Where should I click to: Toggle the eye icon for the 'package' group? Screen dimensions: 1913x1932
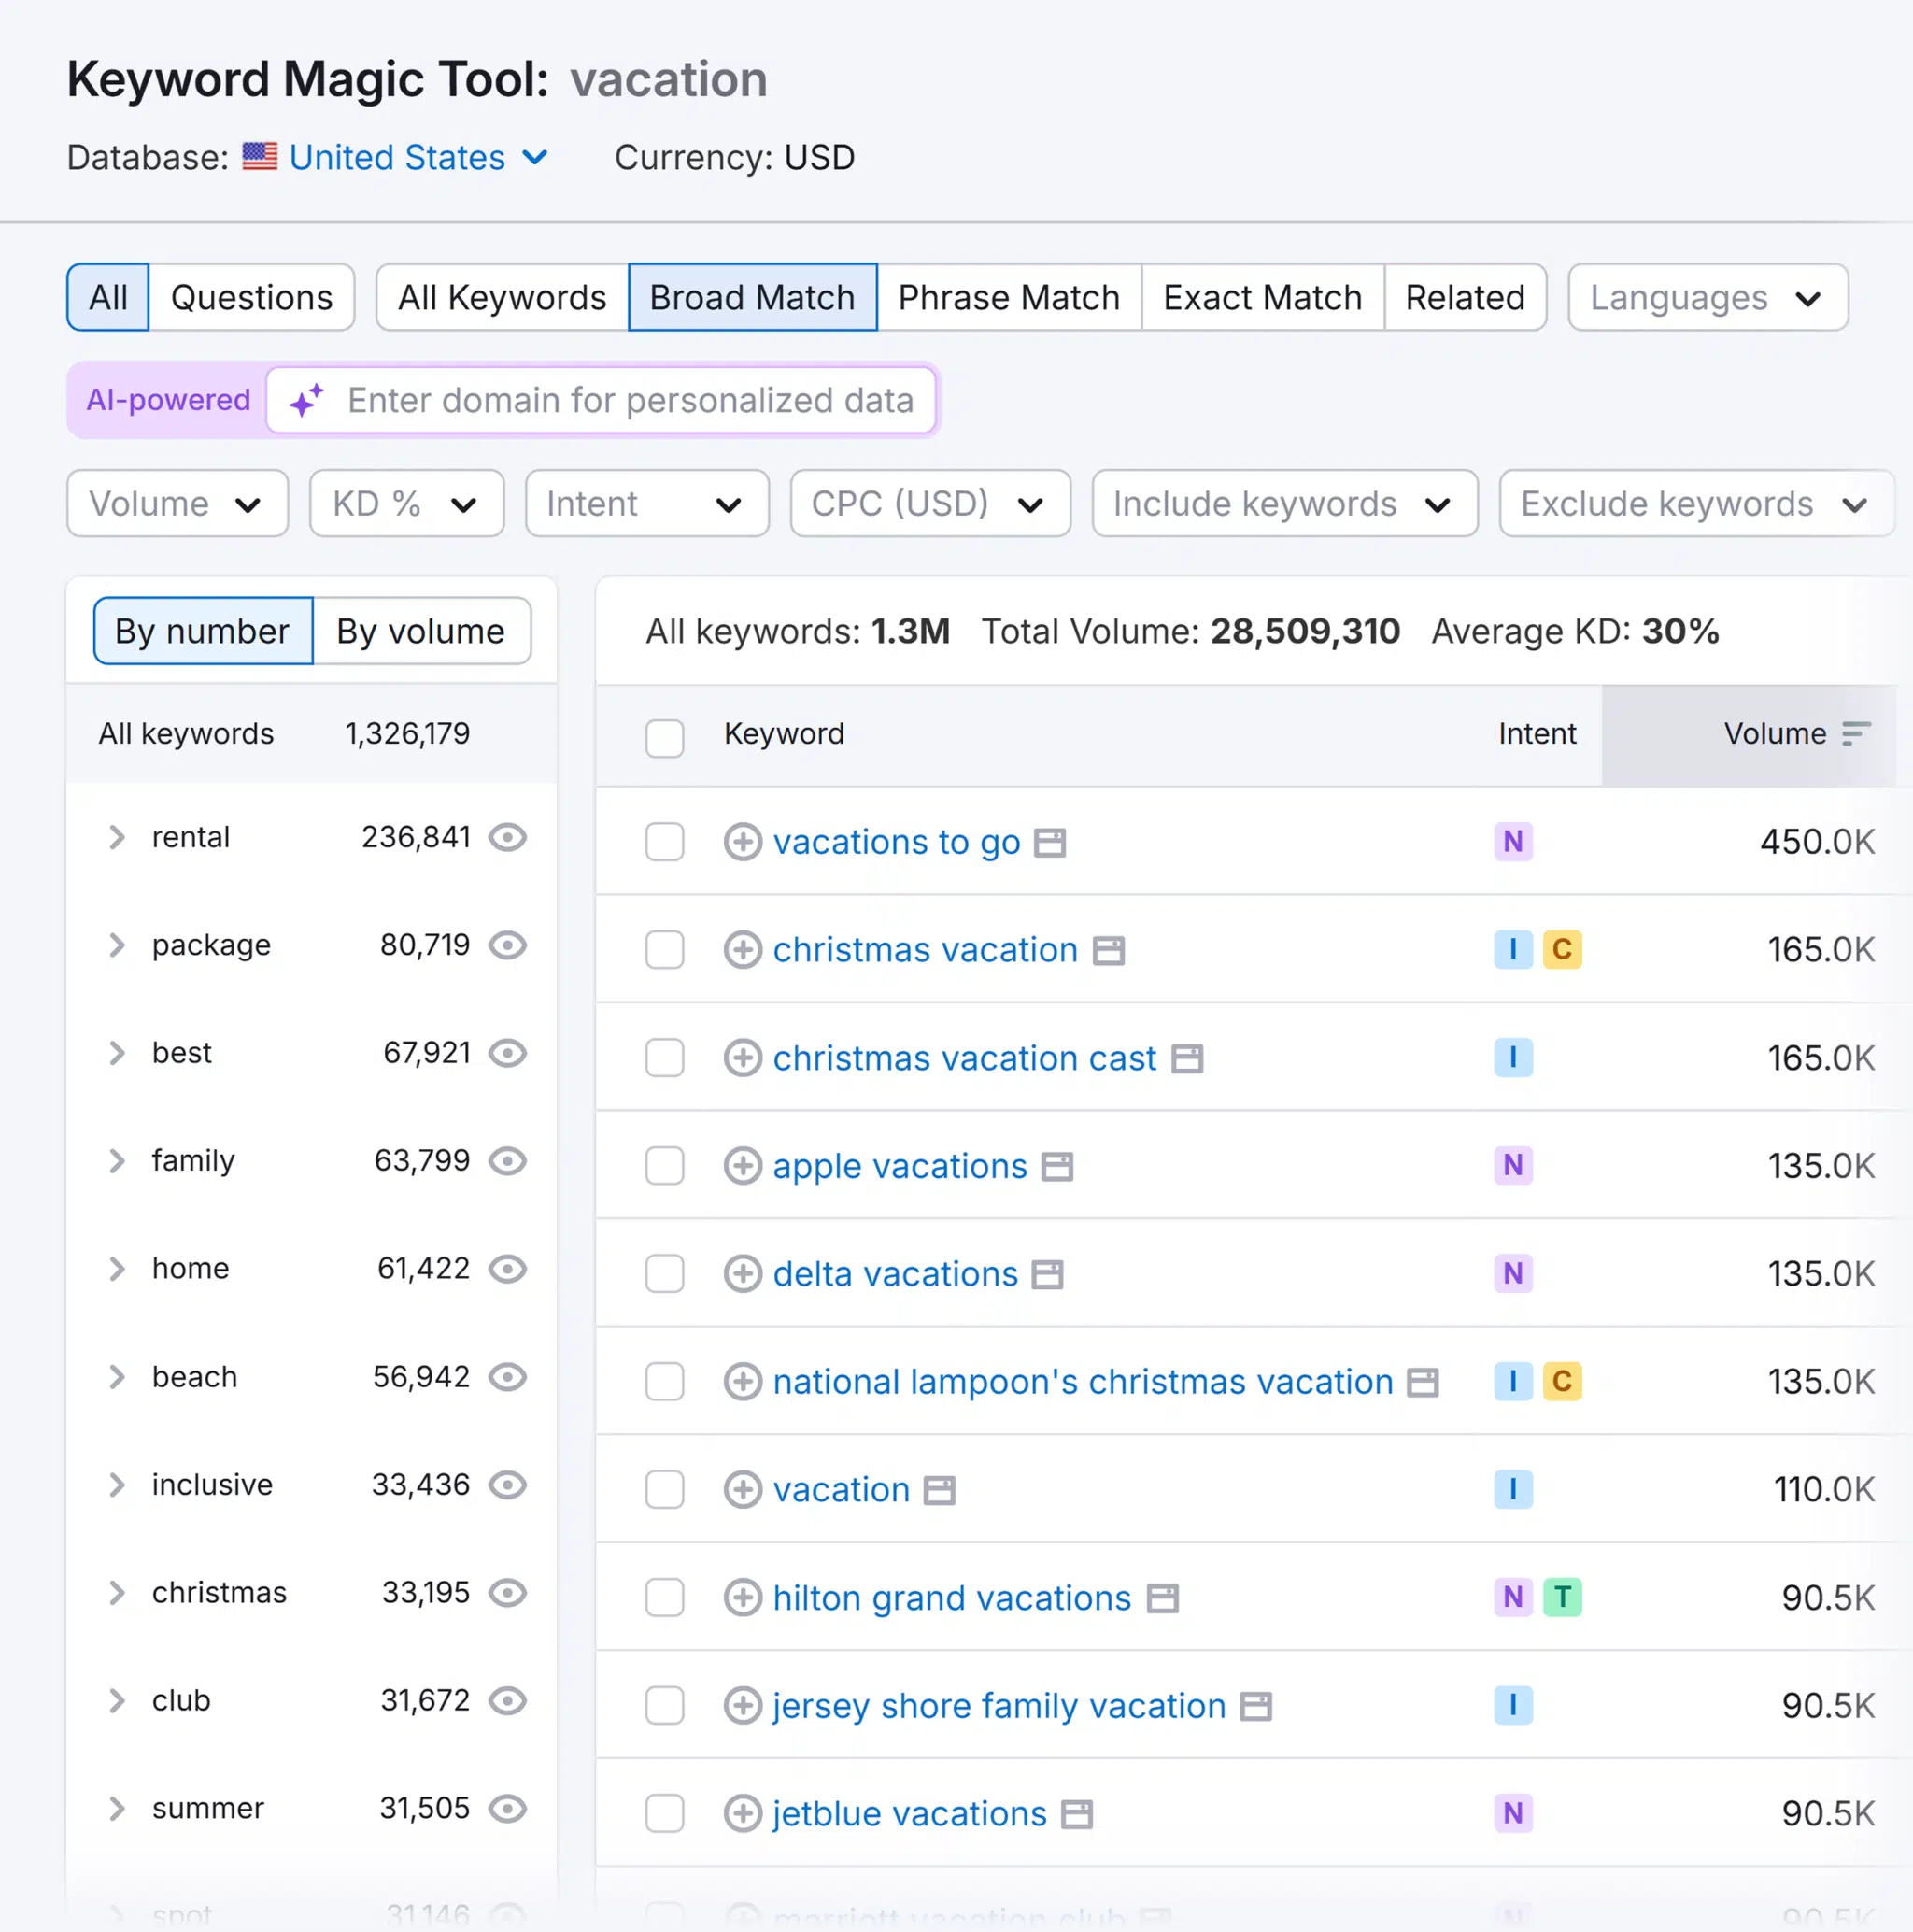pyautogui.click(x=508, y=945)
